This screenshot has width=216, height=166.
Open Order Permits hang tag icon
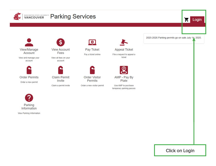(x=29, y=70)
